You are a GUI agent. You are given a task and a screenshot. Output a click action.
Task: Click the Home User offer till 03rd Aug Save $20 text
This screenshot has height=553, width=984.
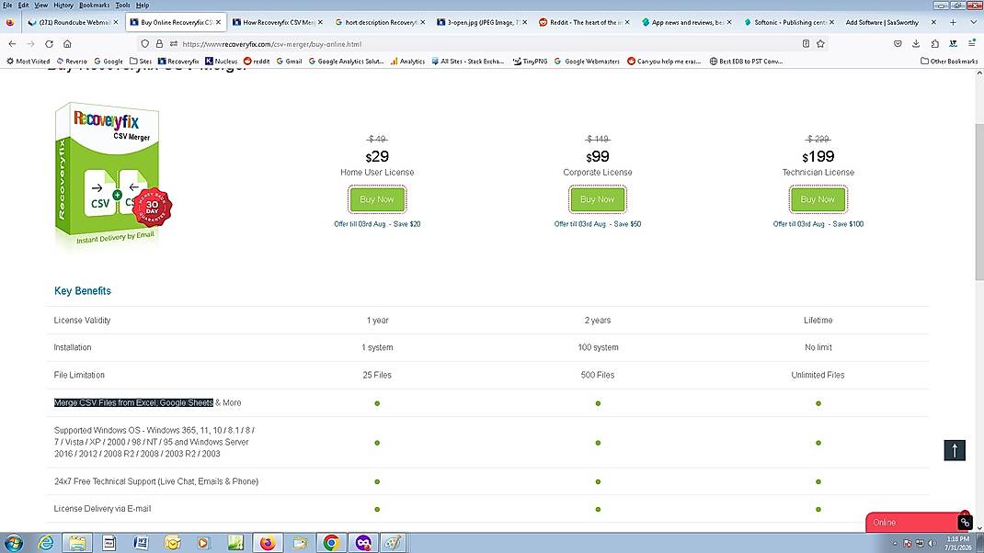377,224
